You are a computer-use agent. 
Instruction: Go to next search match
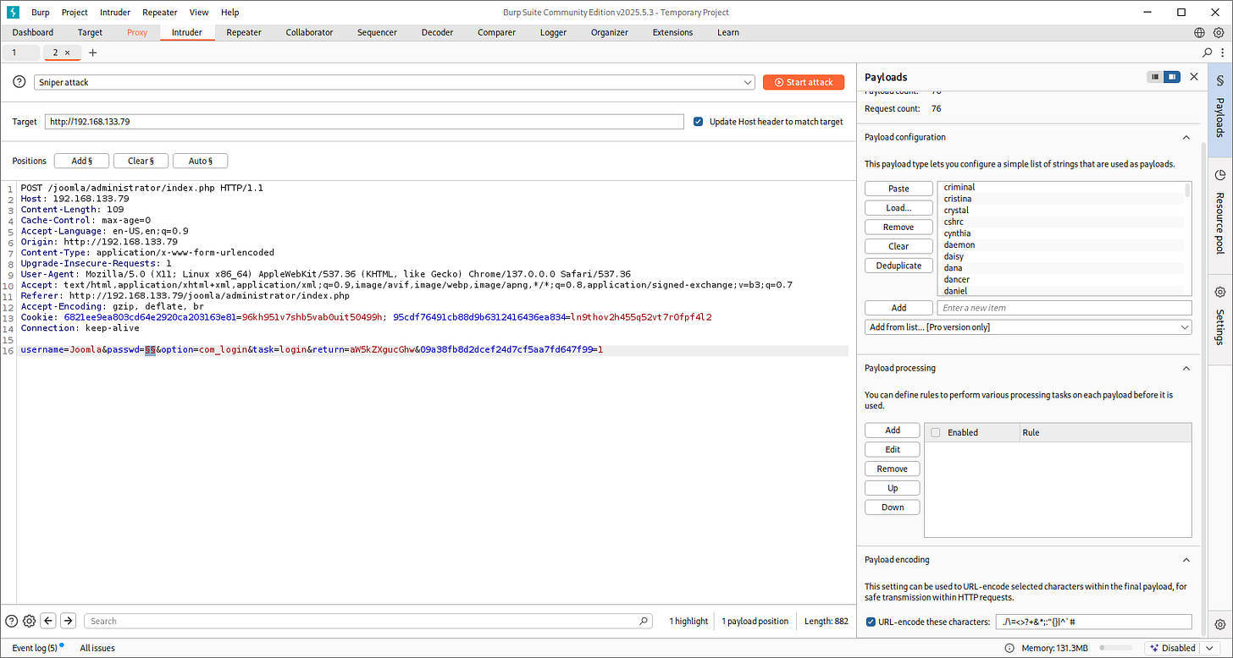69,621
